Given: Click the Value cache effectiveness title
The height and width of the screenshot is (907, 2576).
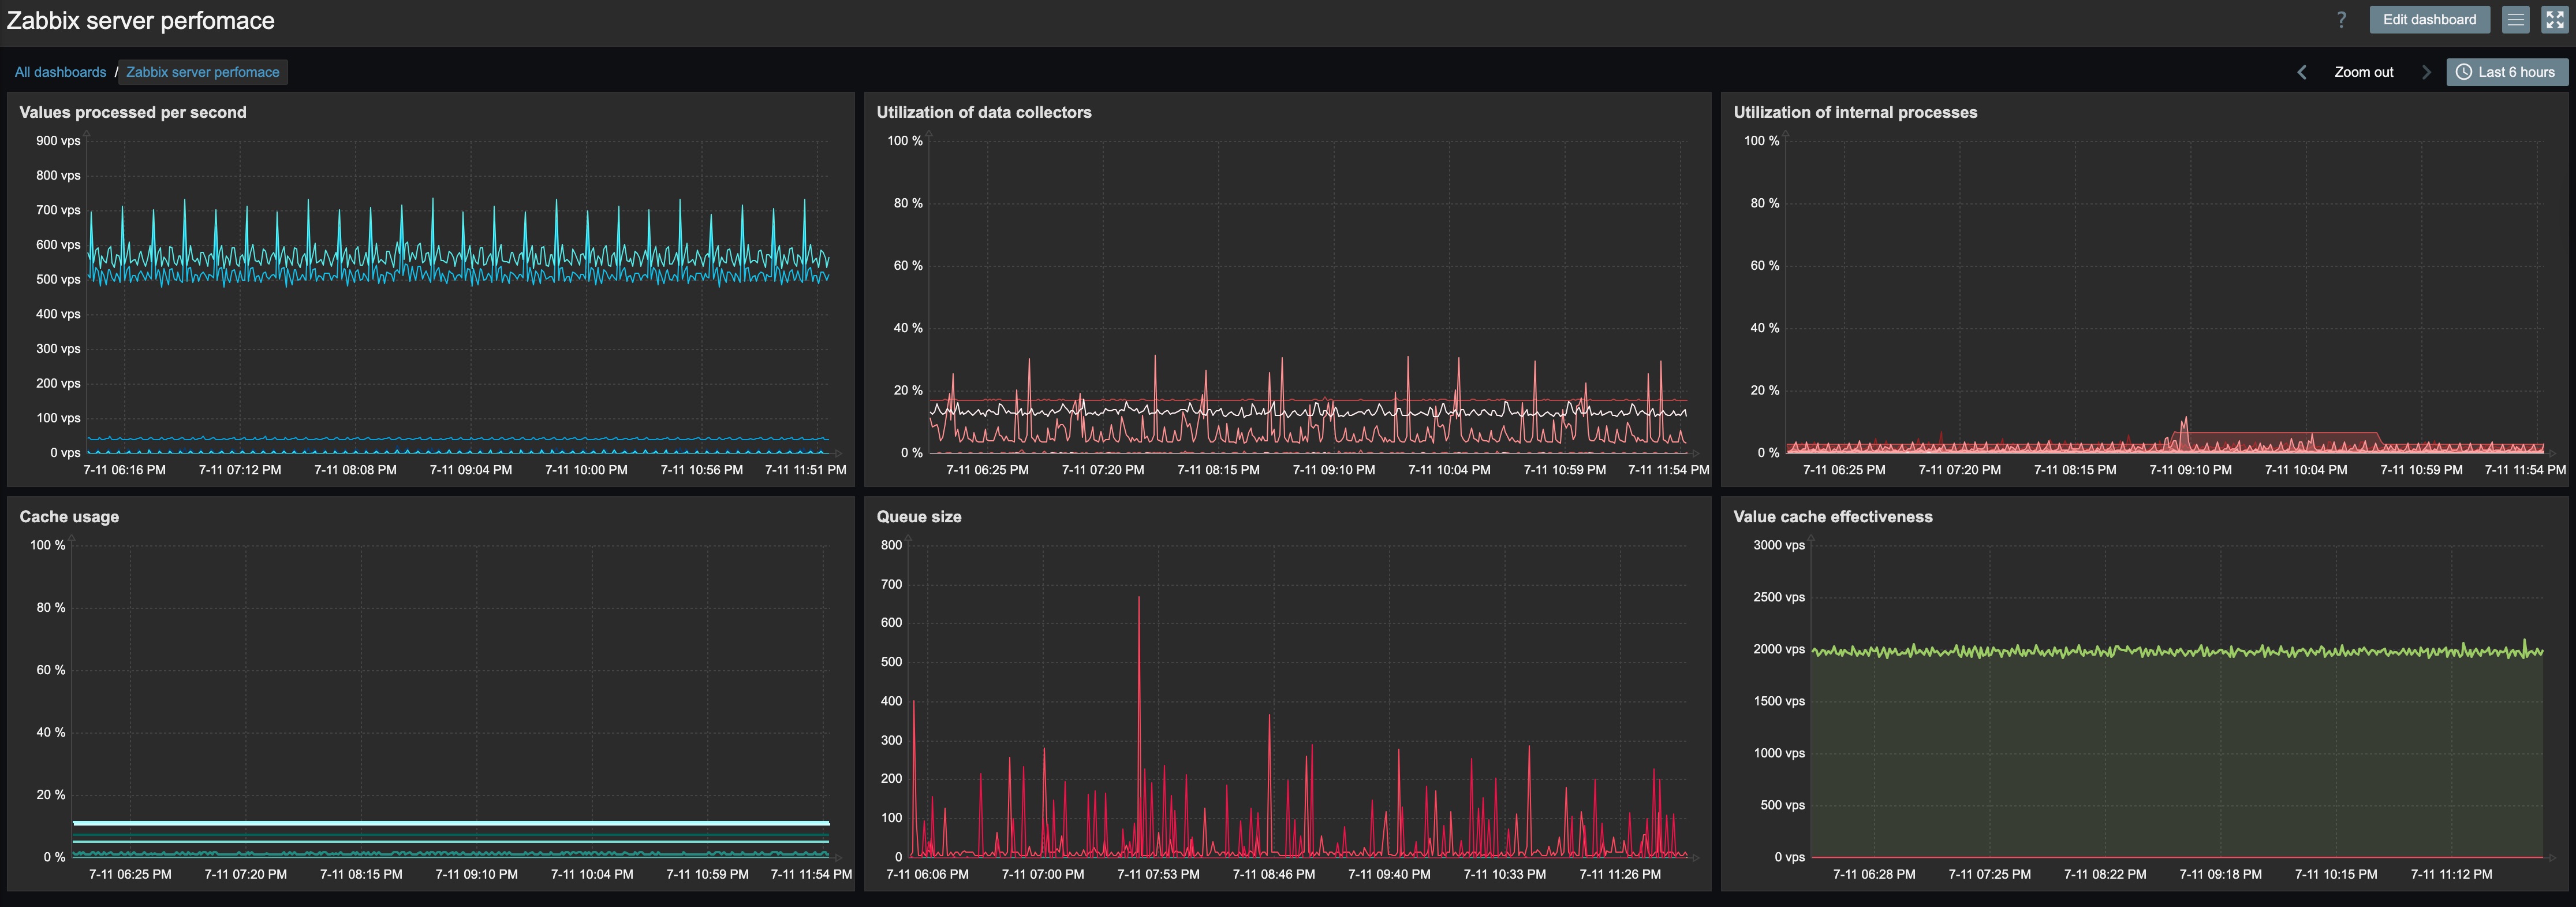Looking at the screenshot, I should (1833, 516).
